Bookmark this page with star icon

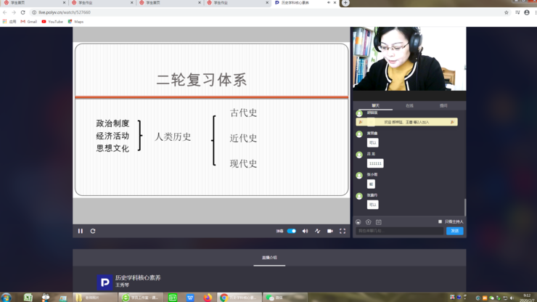coord(507,12)
